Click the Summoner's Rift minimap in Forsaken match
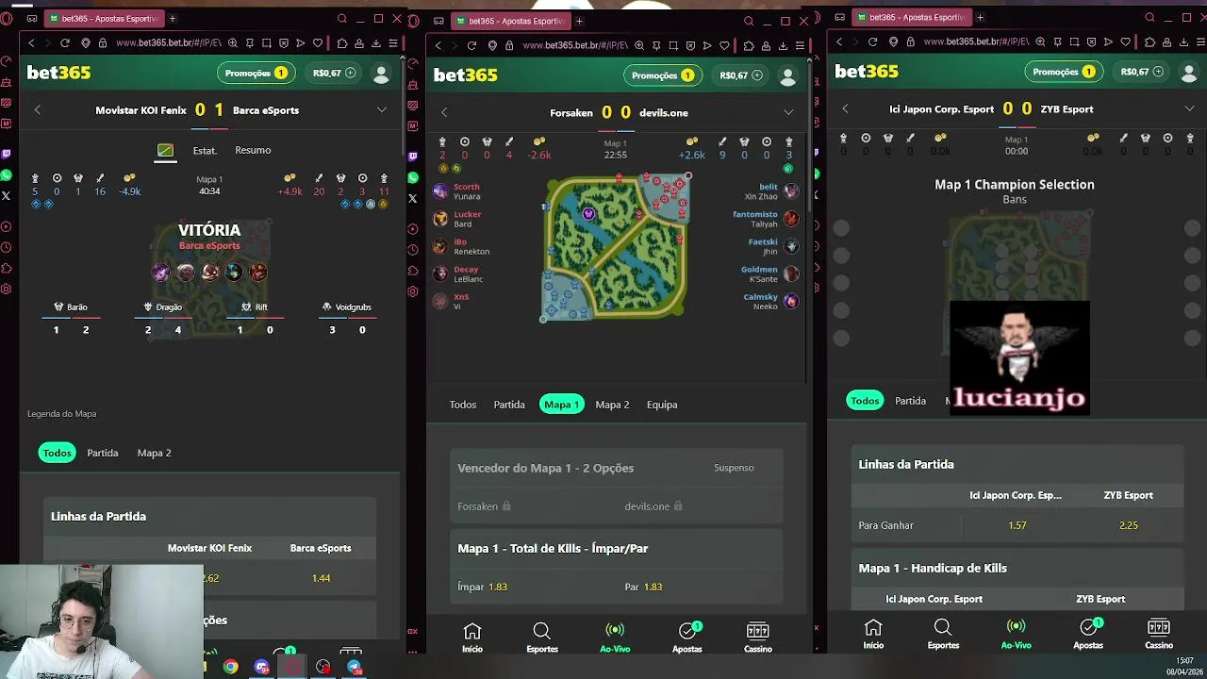This screenshot has height=679, width=1207. (616, 248)
